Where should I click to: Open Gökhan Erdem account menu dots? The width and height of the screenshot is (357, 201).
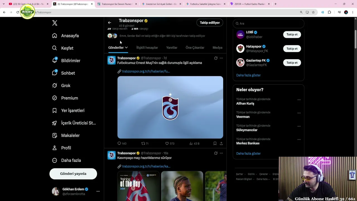pyautogui.click(x=98, y=191)
